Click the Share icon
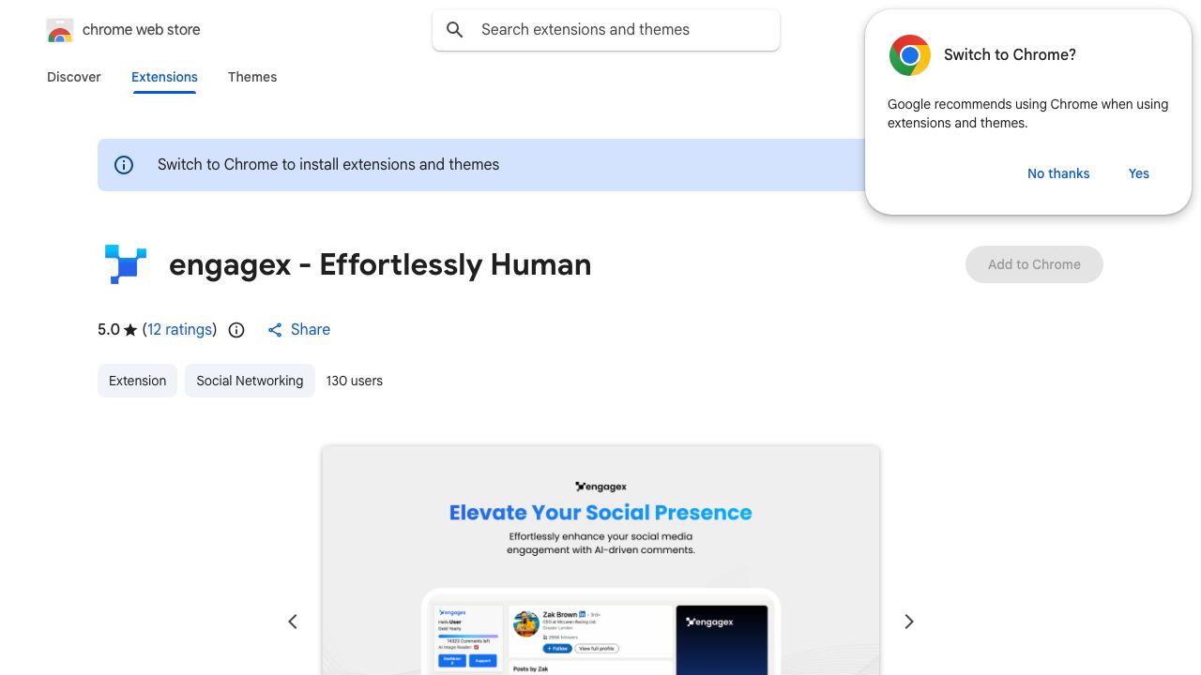Screen dimensions: 1201x675 (275, 330)
